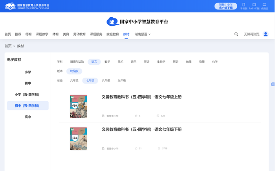Click the 智慧中小学 source text under 上册
Viewport: 275px width, 171px height.
(x=112, y=116)
